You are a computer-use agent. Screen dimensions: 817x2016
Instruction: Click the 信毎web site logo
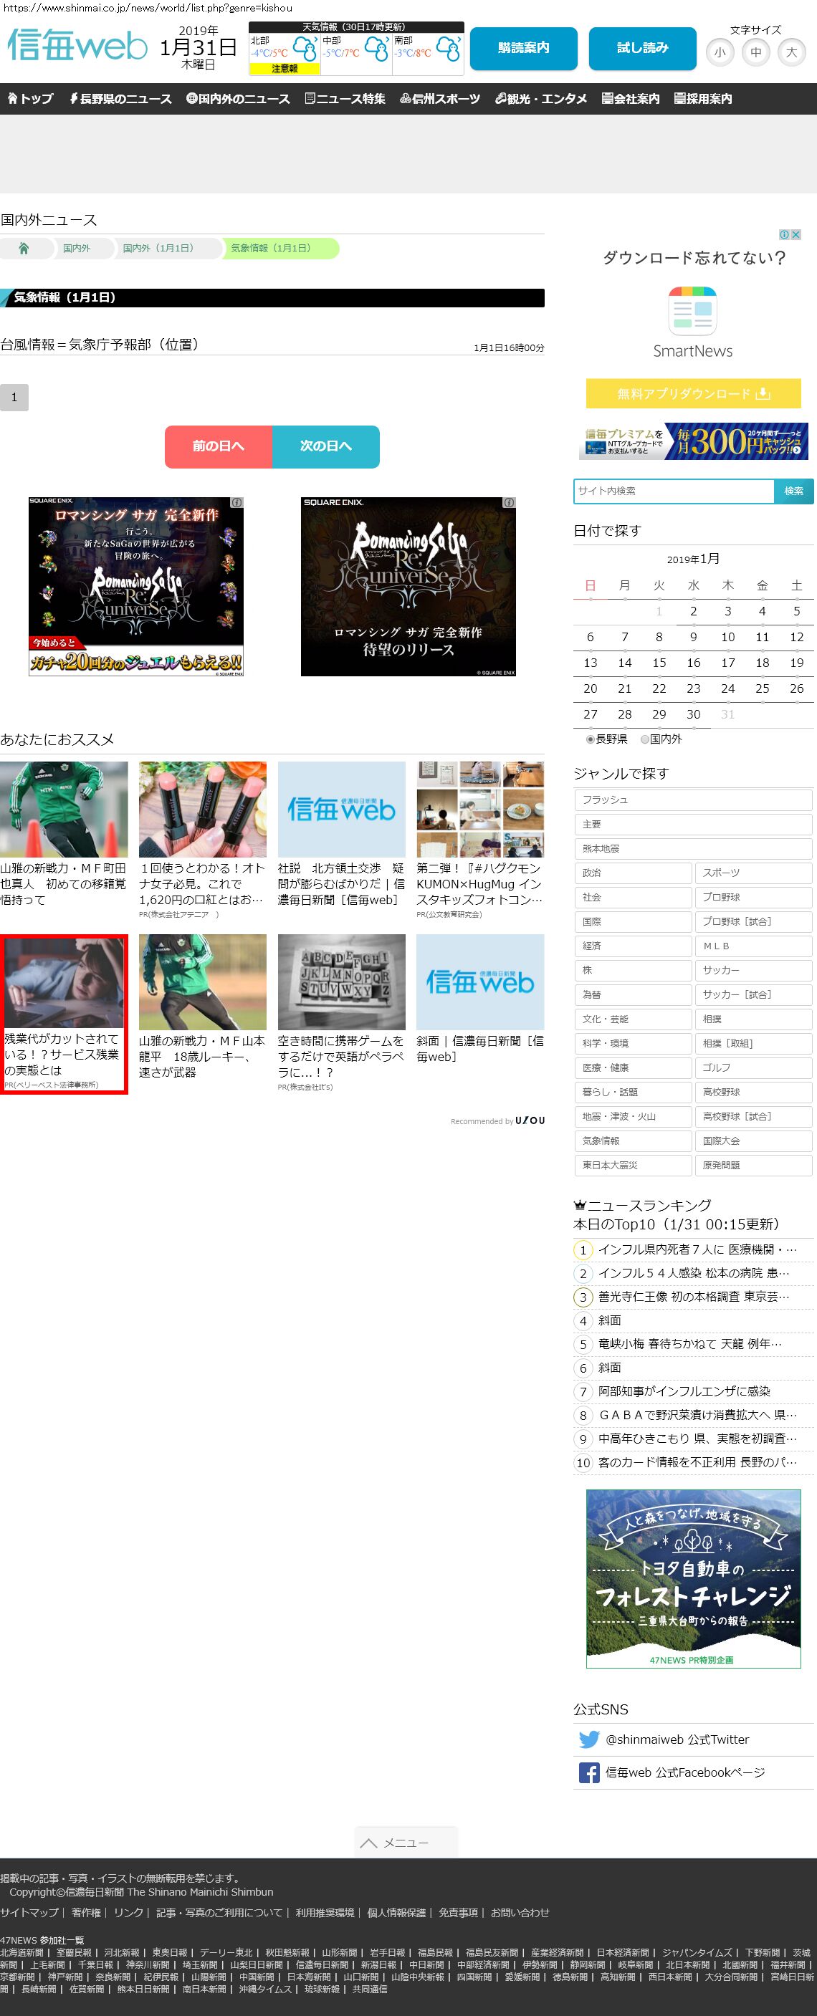tap(77, 44)
